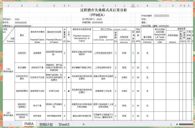Click 风险顺序数 RPN header cell
Image resolution: width=195 pixels, height=128 pixels.
click(x=138, y=35)
